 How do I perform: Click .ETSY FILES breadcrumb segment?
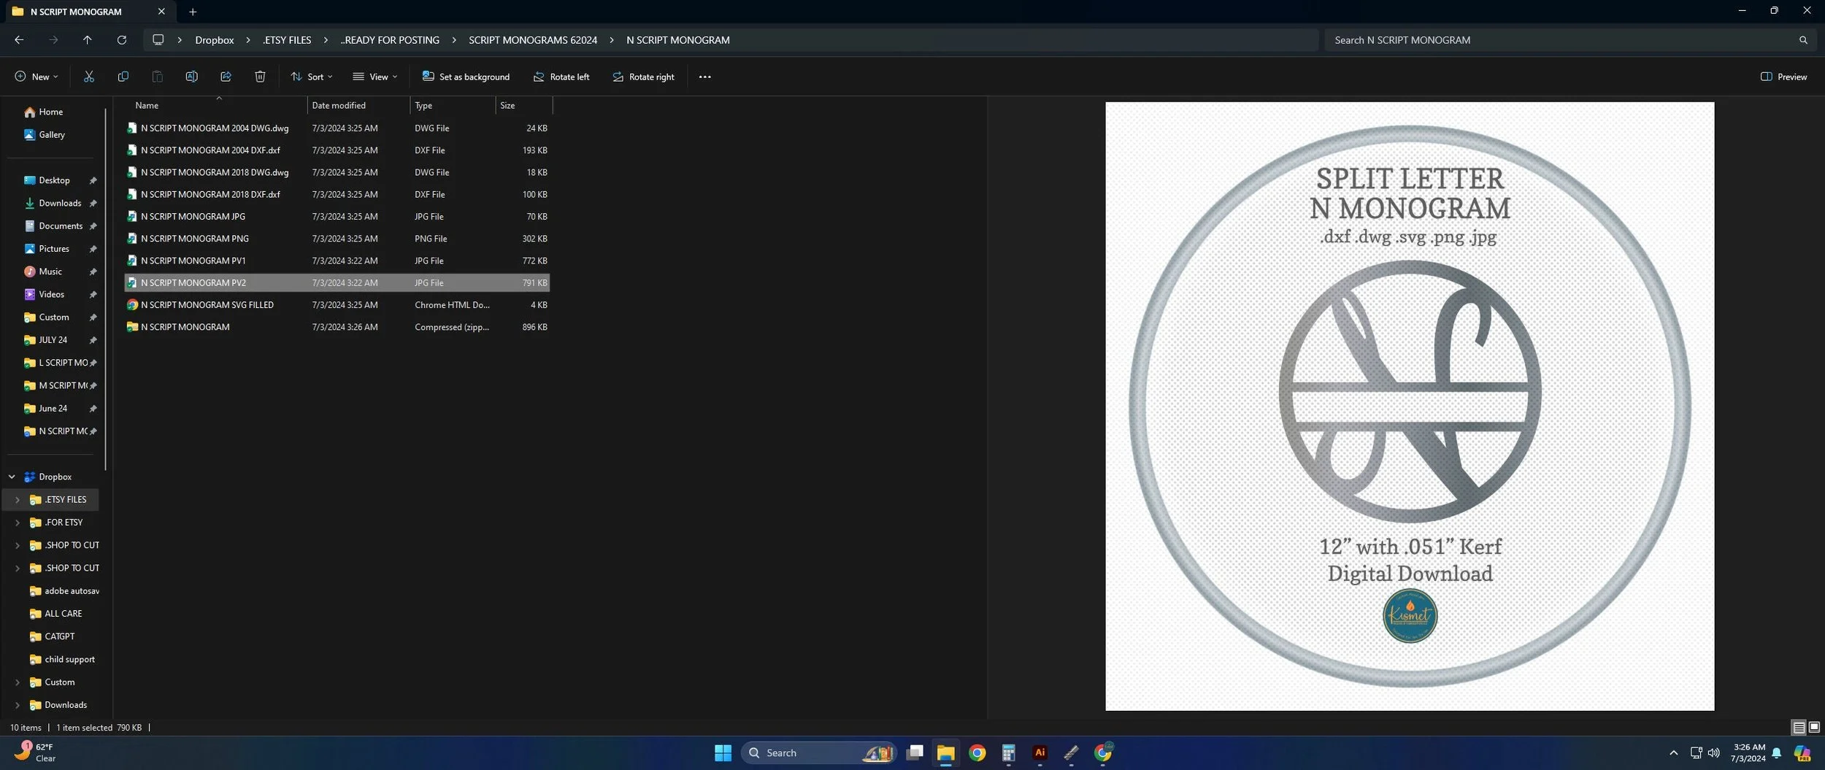[x=287, y=40]
